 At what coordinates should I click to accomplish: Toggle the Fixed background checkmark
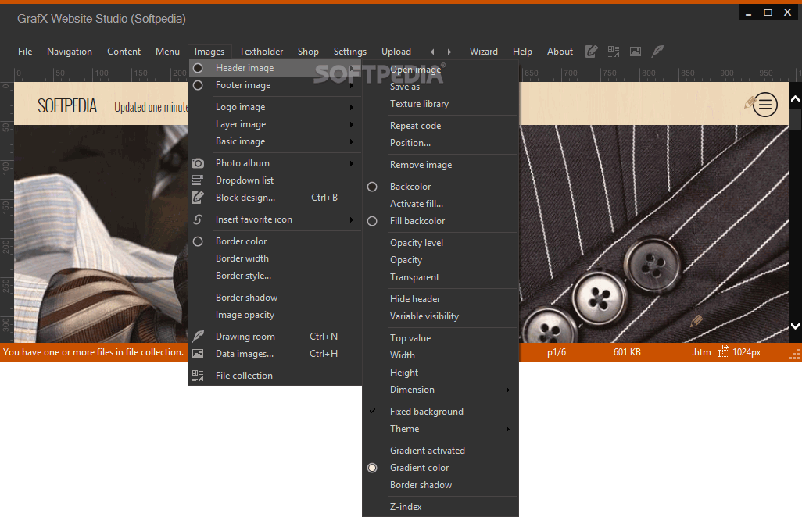(x=372, y=411)
